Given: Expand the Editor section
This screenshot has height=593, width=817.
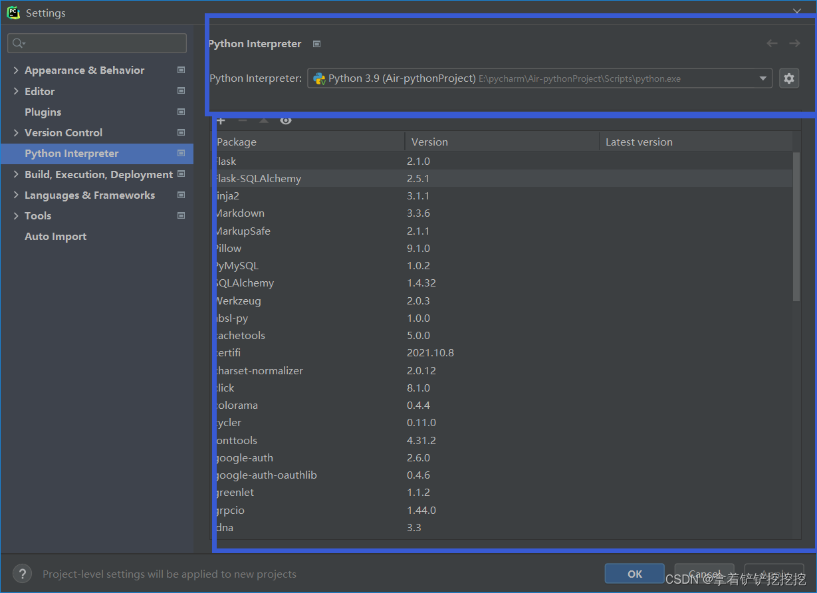Looking at the screenshot, I should (x=16, y=91).
